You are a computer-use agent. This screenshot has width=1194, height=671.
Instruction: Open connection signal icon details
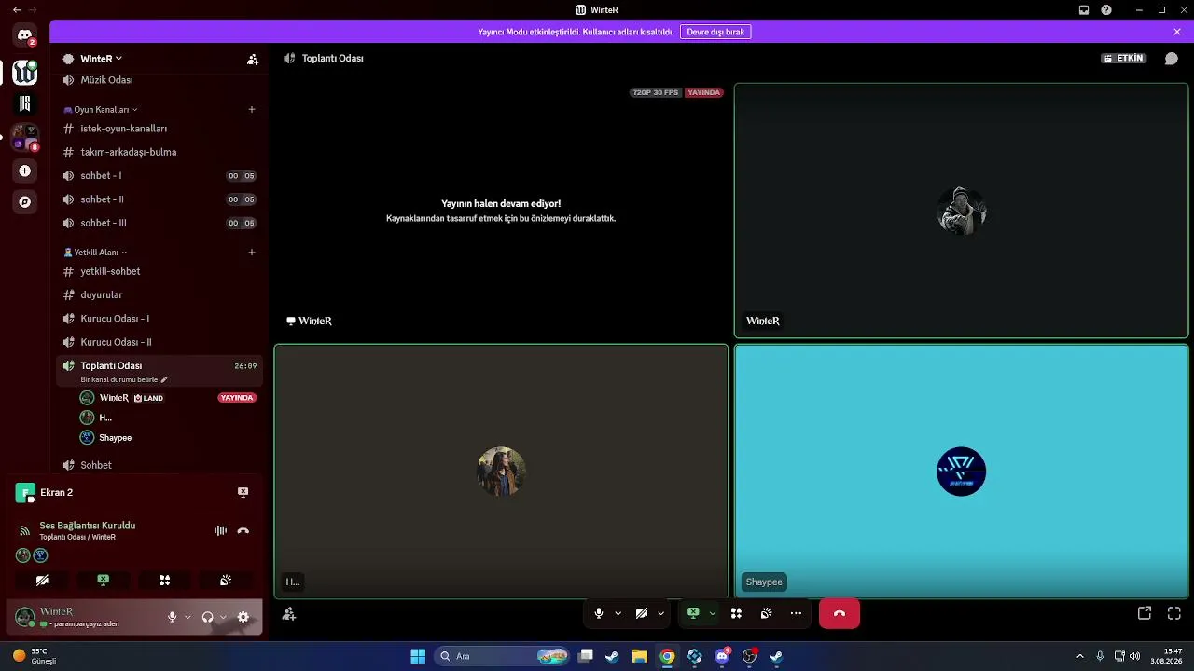tap(25, 531)
